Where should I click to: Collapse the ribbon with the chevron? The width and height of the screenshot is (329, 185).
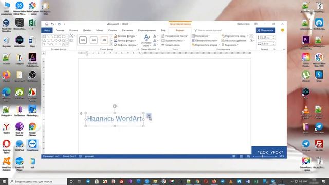284,49
